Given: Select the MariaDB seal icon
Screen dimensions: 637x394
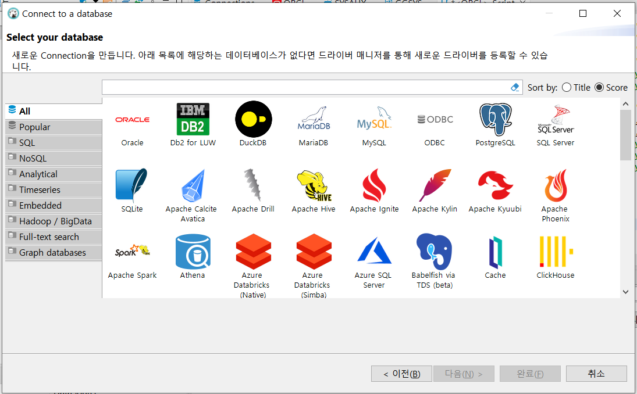Looking at the screenshot, I should point(314,118).
